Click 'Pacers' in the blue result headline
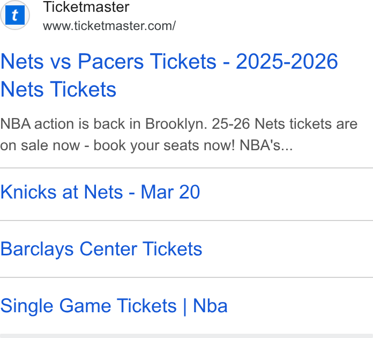This screenshot has height=338, width=373. [x=111, y=62]
